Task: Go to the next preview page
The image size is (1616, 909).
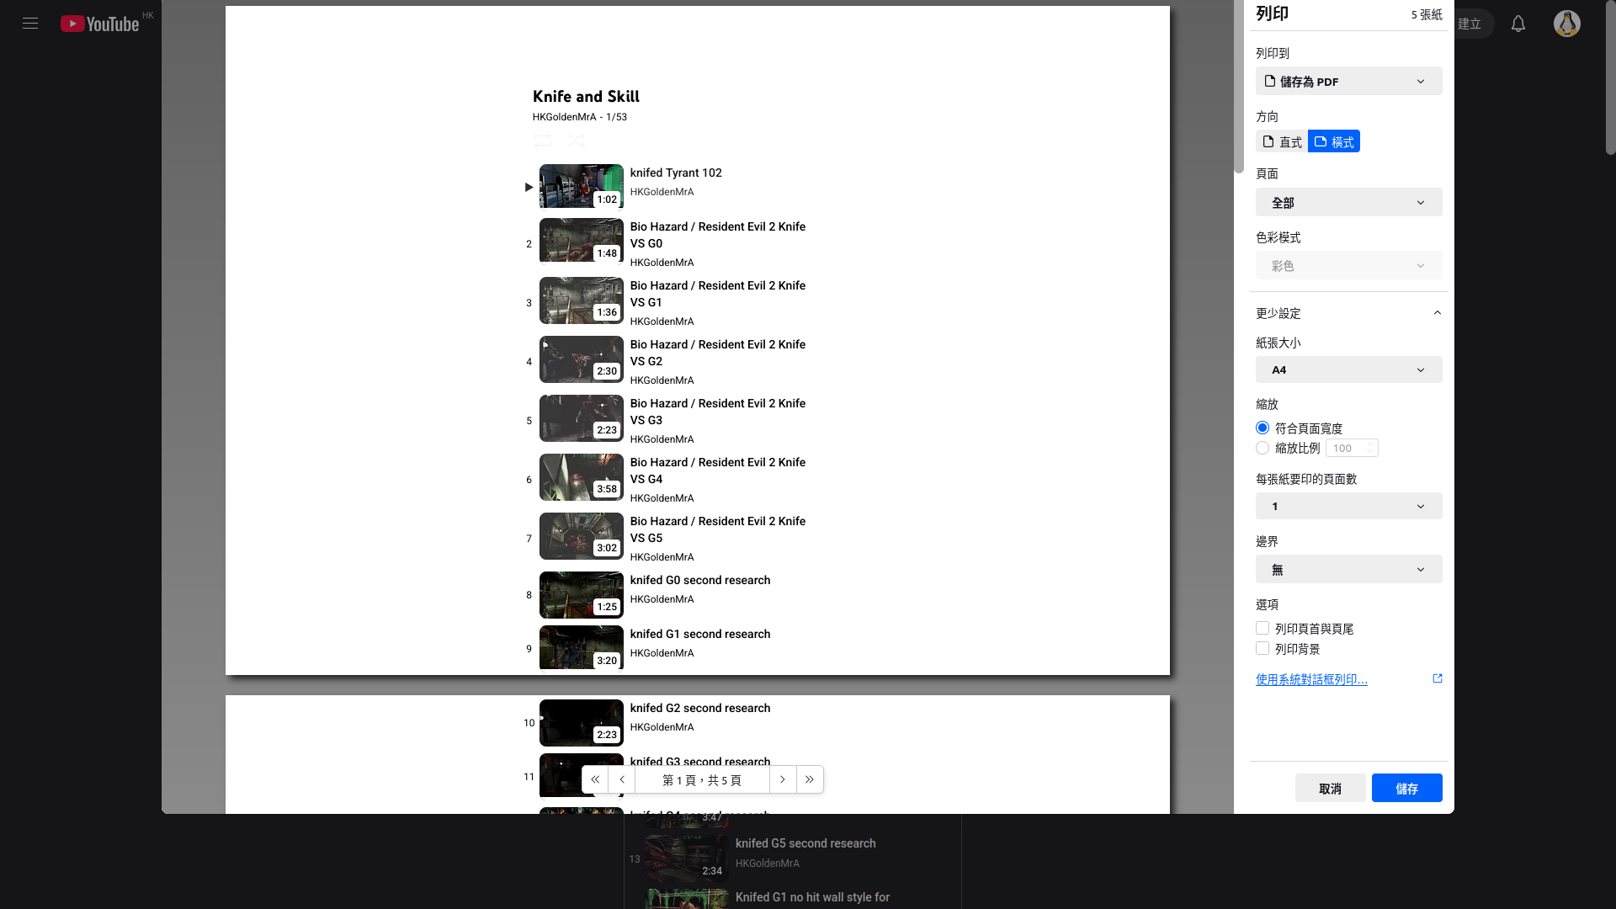Action: point(783,779)
